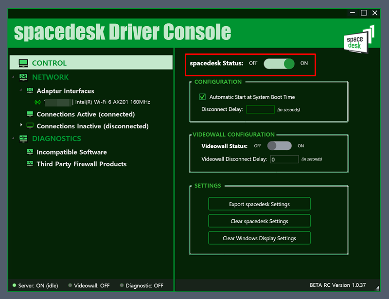This screenshot has width=389, height=299.
Task: Click the ON label beside Videowall Status
Action: coord(301,146)
